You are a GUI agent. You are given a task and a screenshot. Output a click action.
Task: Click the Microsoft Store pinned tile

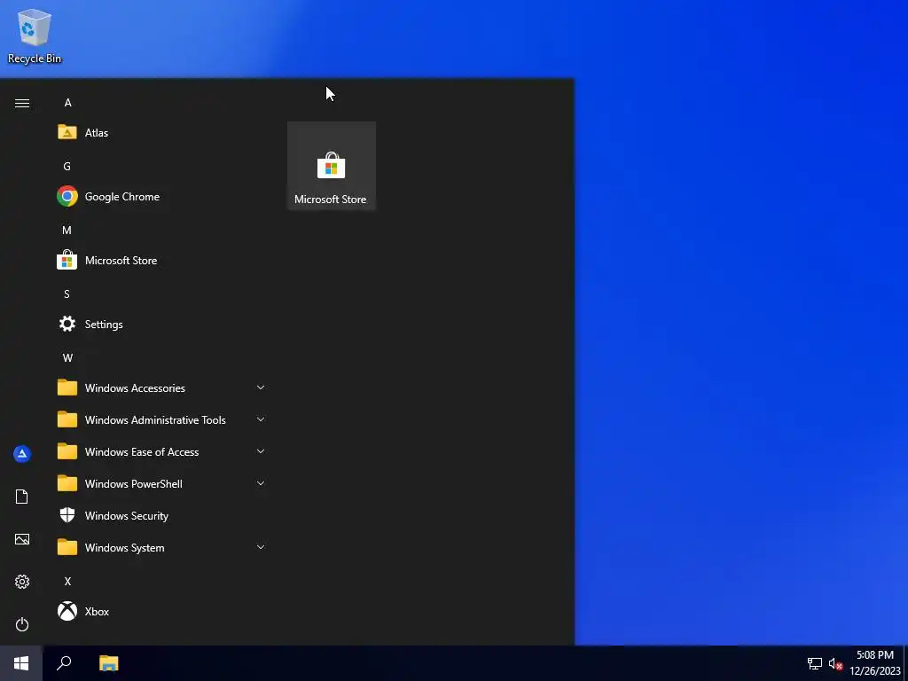point(332,166)
